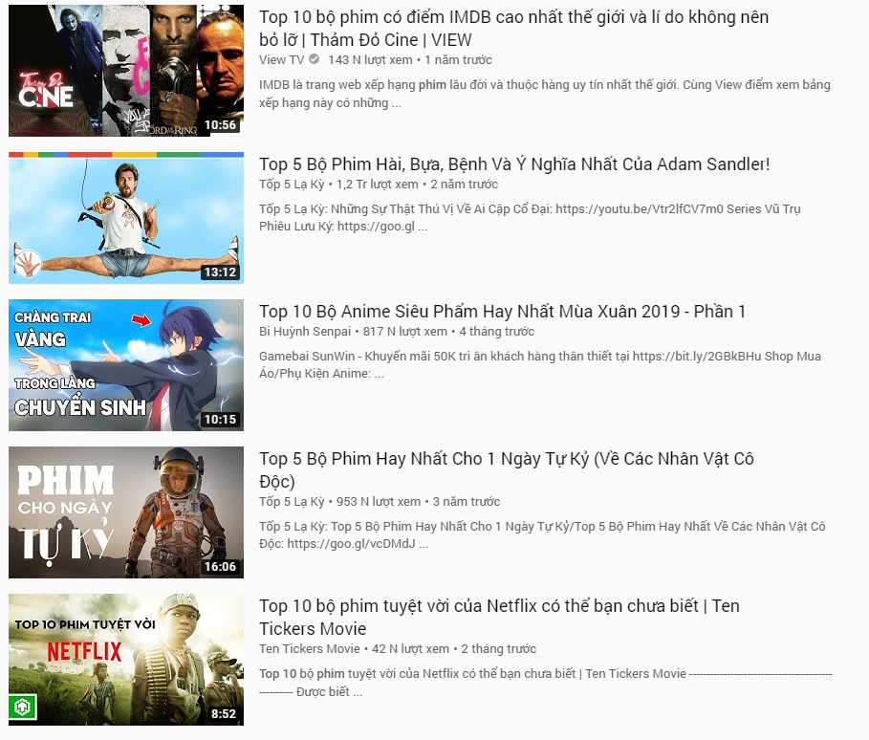Click '1 năm trước' upload date

click(x=458, y=60)
